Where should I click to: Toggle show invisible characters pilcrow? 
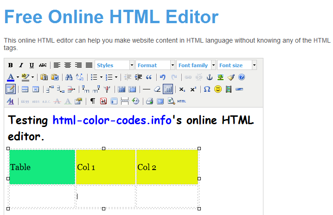(x=93, y=101)
